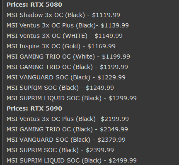This screenshot has height=165, width=179.
Task: Click the 'Prices: RTX 5090' heading
Action: tap(34, 108)
